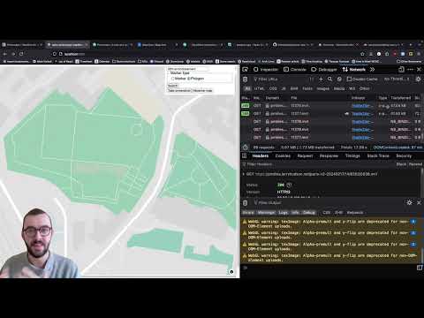Show more DevTools tabs via chevron
Screen dimensions: 424x318
pos(372,70)
